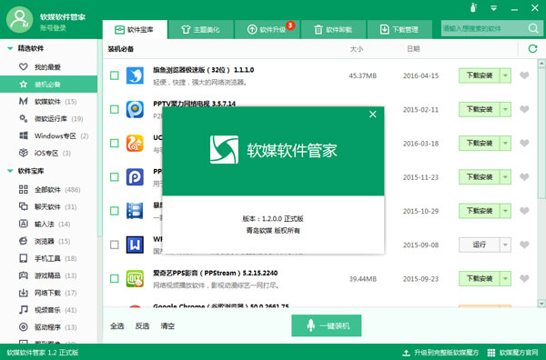
Task: Open 我的最爱 favorites list
Action: [x=48, y=66]
